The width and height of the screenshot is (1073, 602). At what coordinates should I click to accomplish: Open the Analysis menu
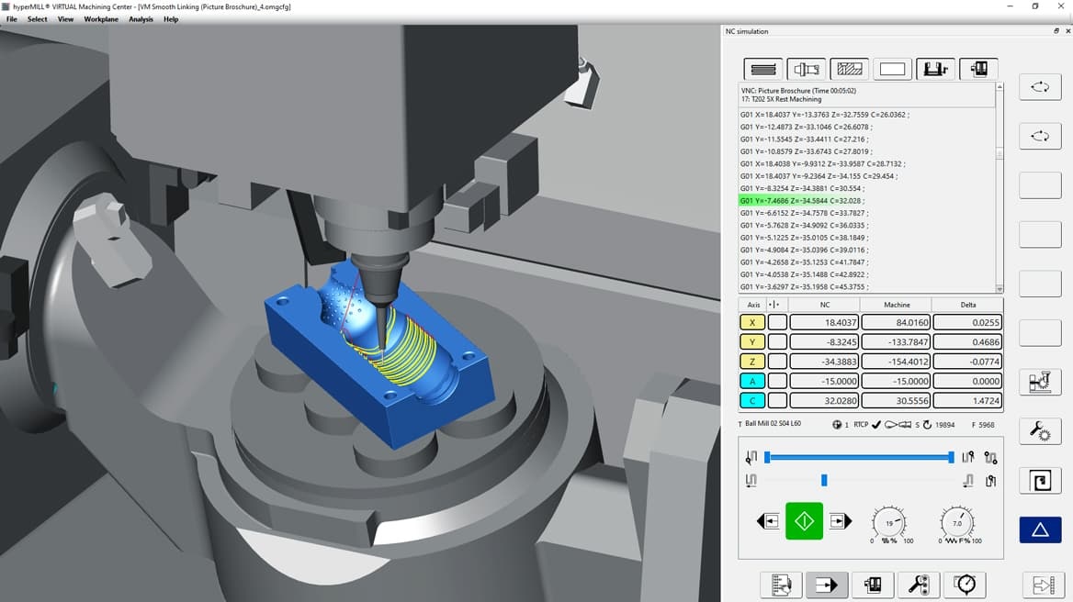140,19
